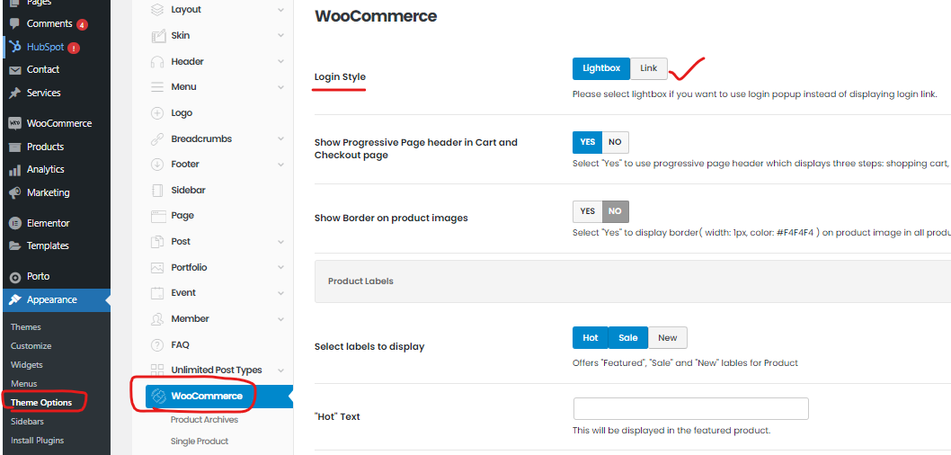
Task: Expand the Menu section chevron
Action: (280, 87)
